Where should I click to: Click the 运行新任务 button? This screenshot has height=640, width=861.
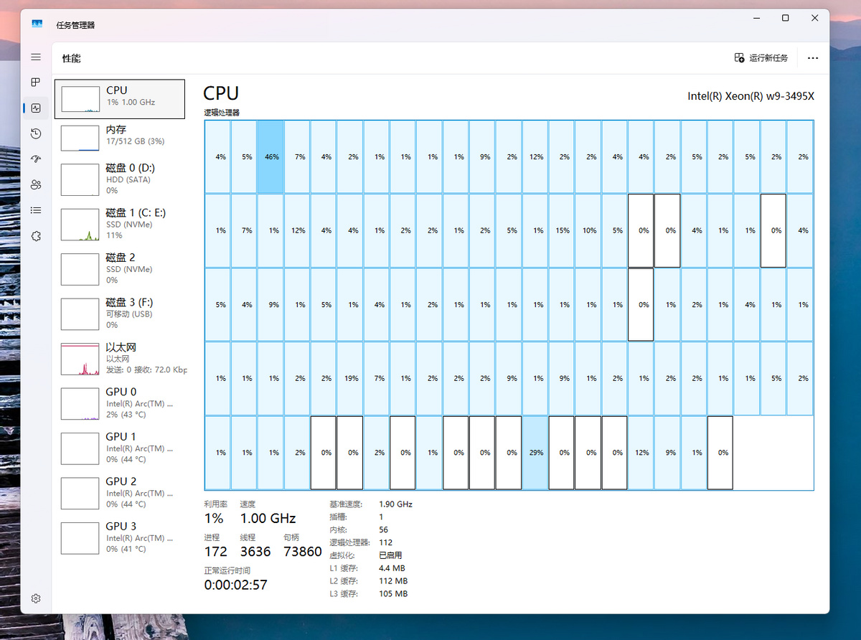[x=761, y=58]
